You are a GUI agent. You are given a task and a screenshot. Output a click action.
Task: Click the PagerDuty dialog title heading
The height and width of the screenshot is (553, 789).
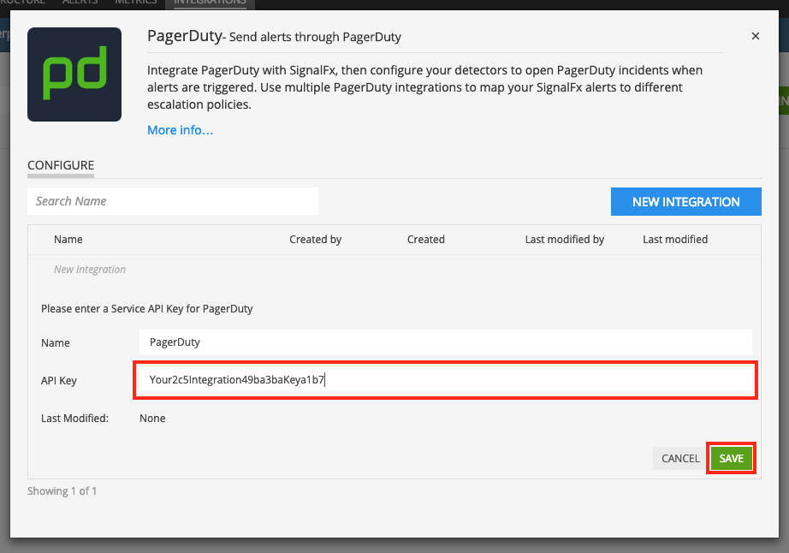point(184,37)
